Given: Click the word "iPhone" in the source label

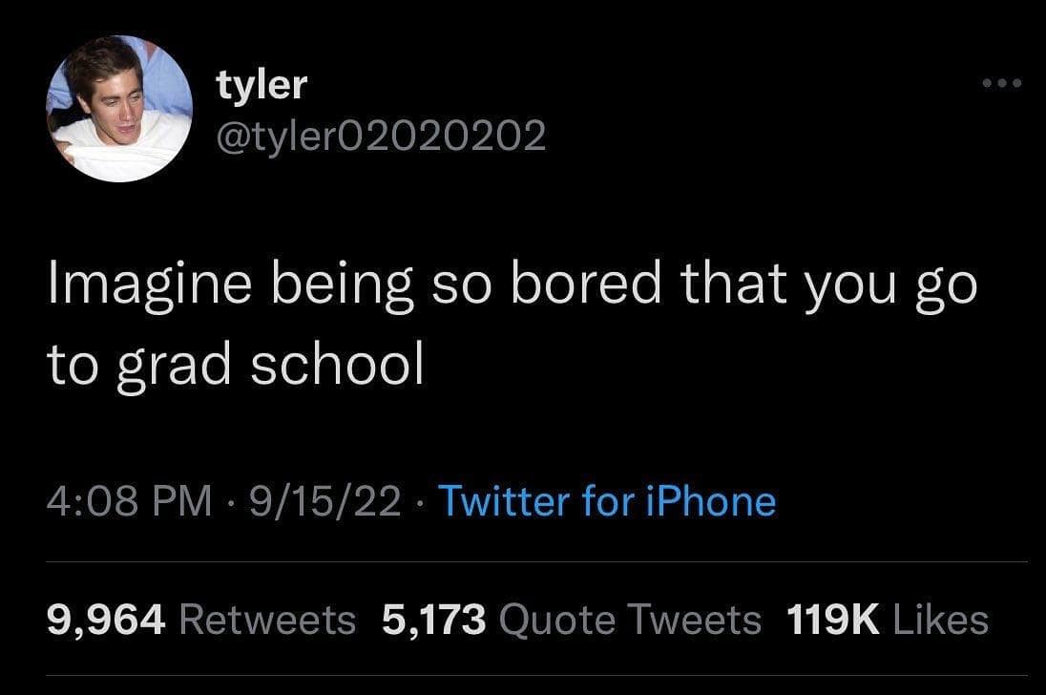Looking at the screenshot, I should coord(711,501).
